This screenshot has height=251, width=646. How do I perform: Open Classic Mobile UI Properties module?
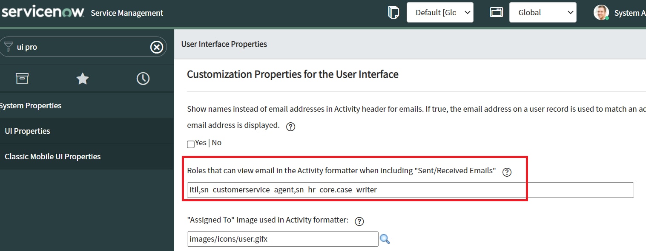point(87,156)
